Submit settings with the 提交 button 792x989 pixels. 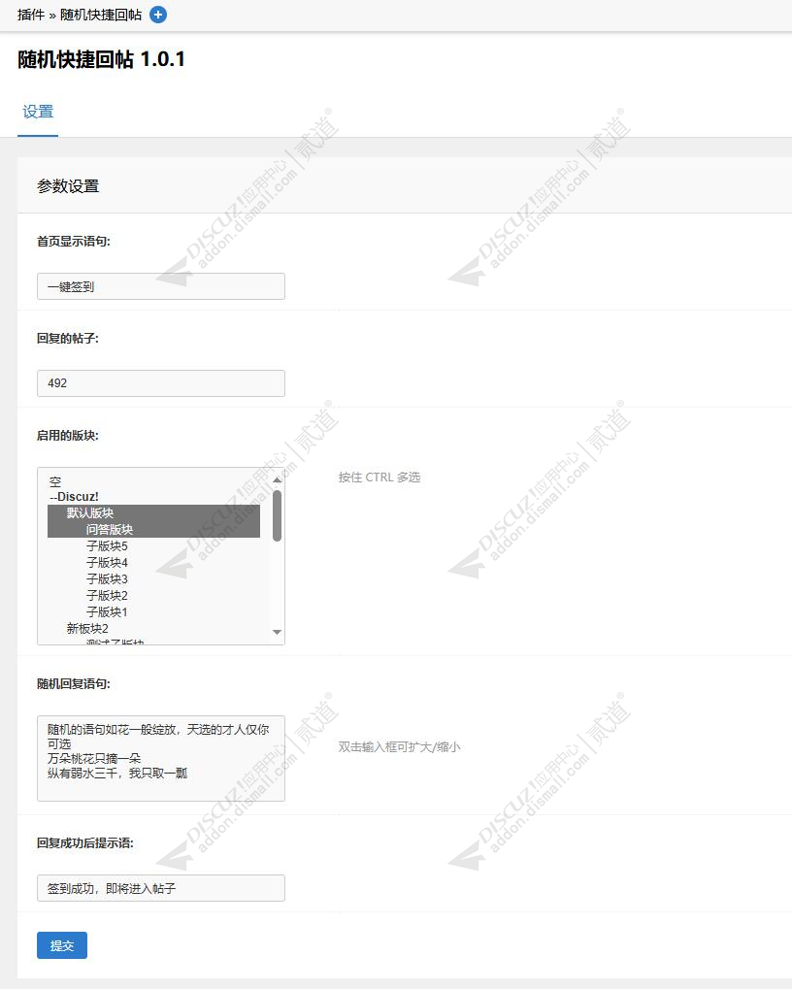click(62, 945)
